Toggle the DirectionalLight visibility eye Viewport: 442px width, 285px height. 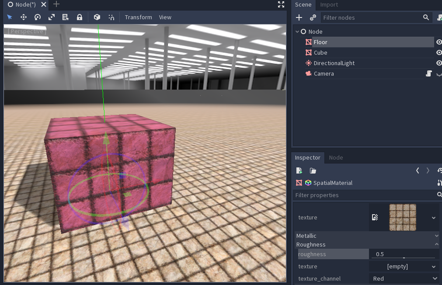click(x=439, y=63)
